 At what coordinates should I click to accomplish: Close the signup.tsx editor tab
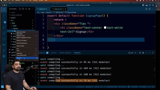pyautogui.click(x=65, y=9)
